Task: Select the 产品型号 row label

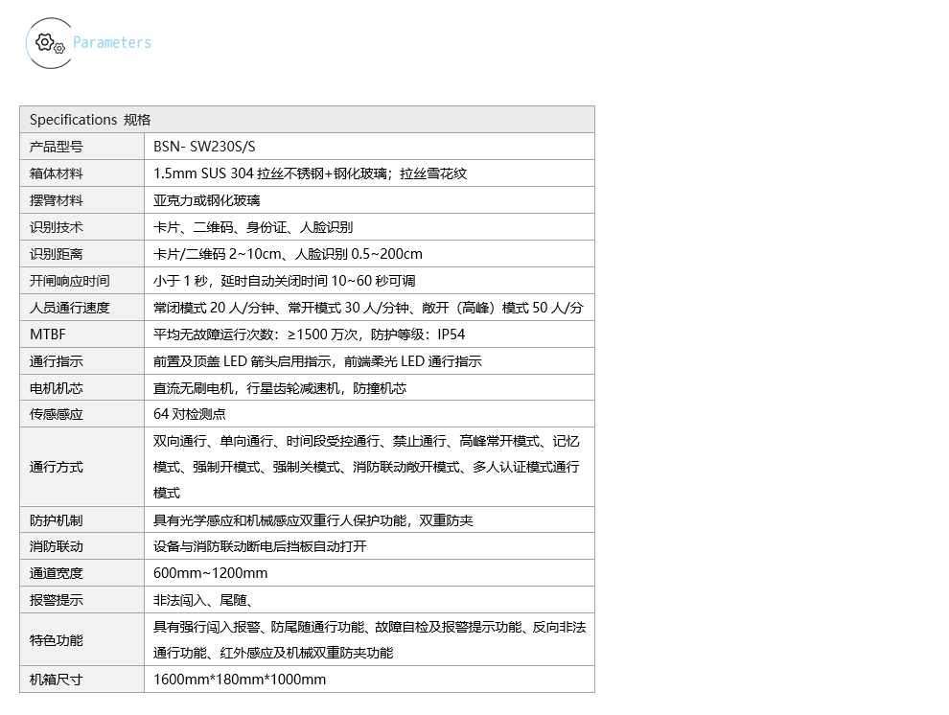Action: click(57, 147)
